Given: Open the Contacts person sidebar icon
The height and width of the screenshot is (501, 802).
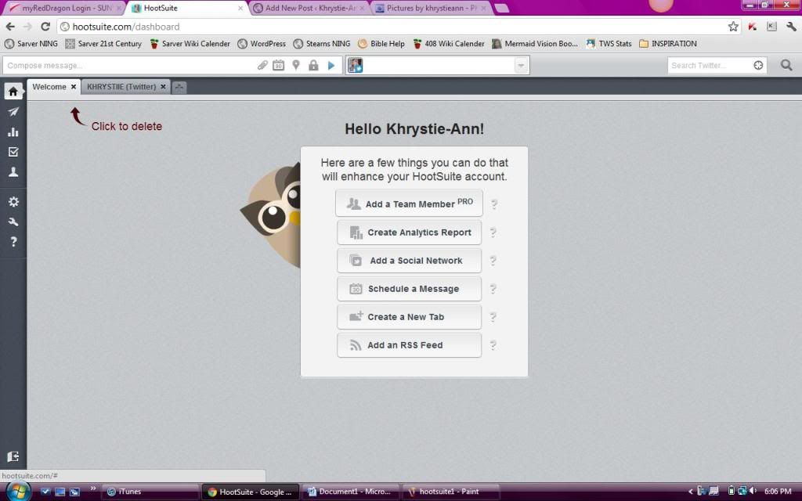Looking at the screenshot, I should tap(13, 172).
